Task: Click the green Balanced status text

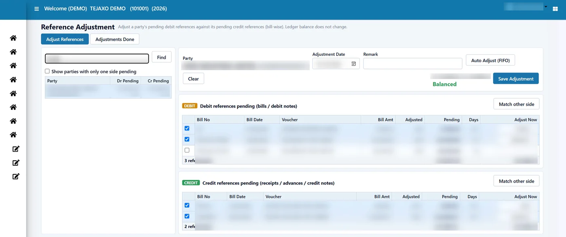Action: click(444, 84)
